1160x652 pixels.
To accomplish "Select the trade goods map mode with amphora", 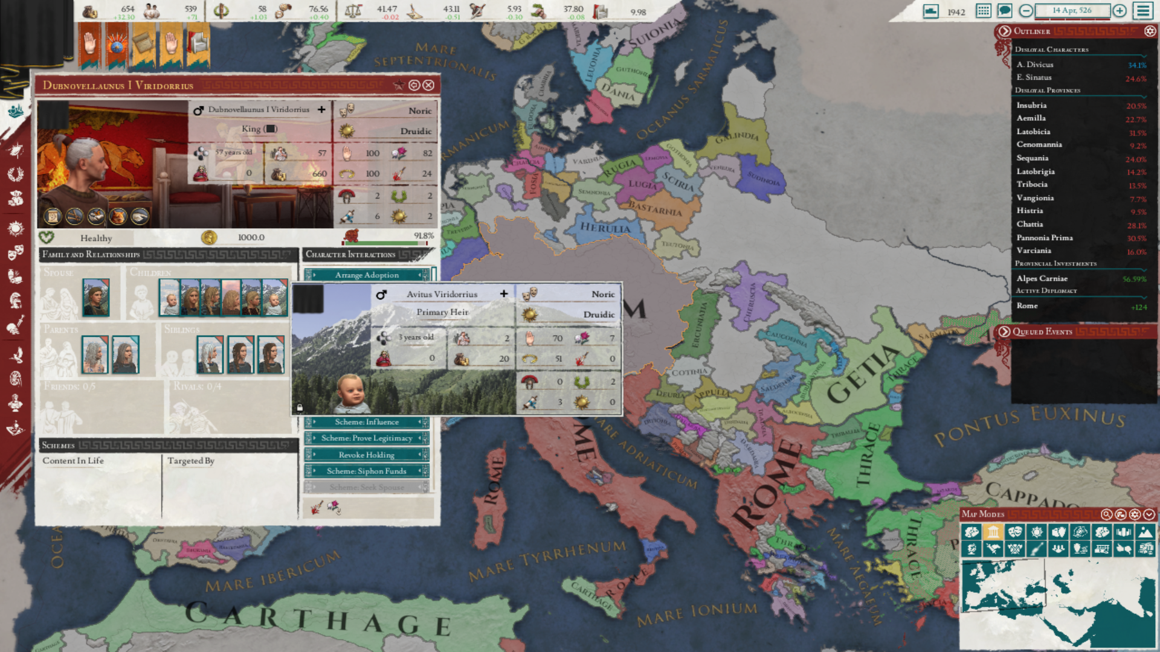I will (1080, 549).
